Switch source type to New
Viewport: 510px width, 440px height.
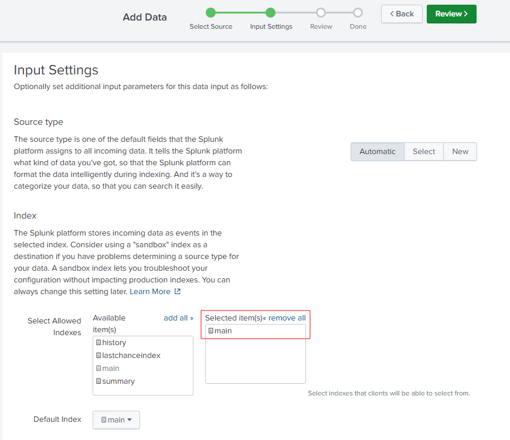pos(460,151)
